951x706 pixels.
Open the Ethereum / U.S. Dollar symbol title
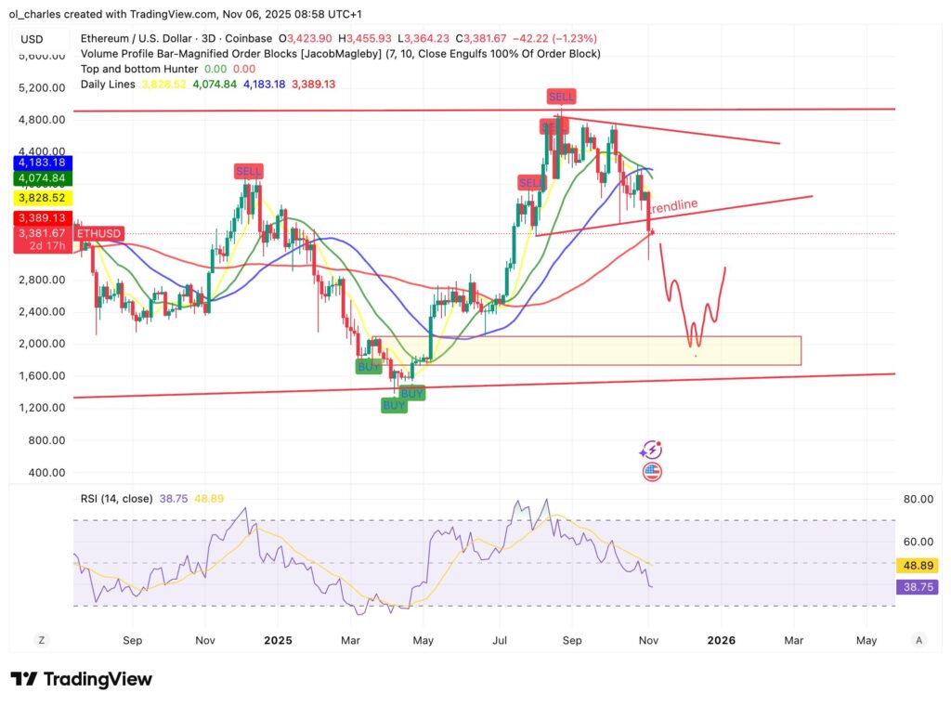click(139, 39)
